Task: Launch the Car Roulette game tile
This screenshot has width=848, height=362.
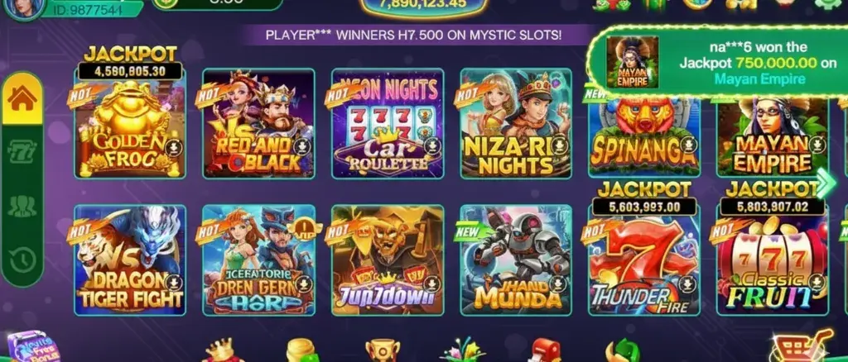Action: [x=388, y=123]
